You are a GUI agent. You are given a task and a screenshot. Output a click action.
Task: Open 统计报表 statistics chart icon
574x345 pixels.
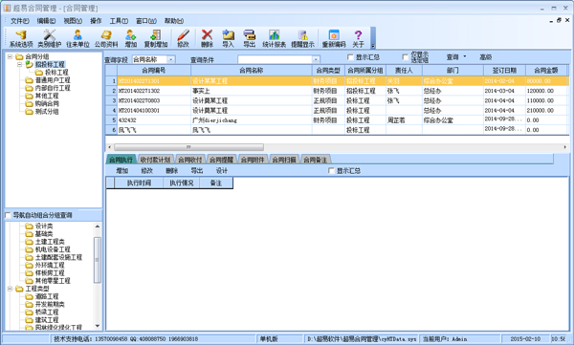click(274, 38)
